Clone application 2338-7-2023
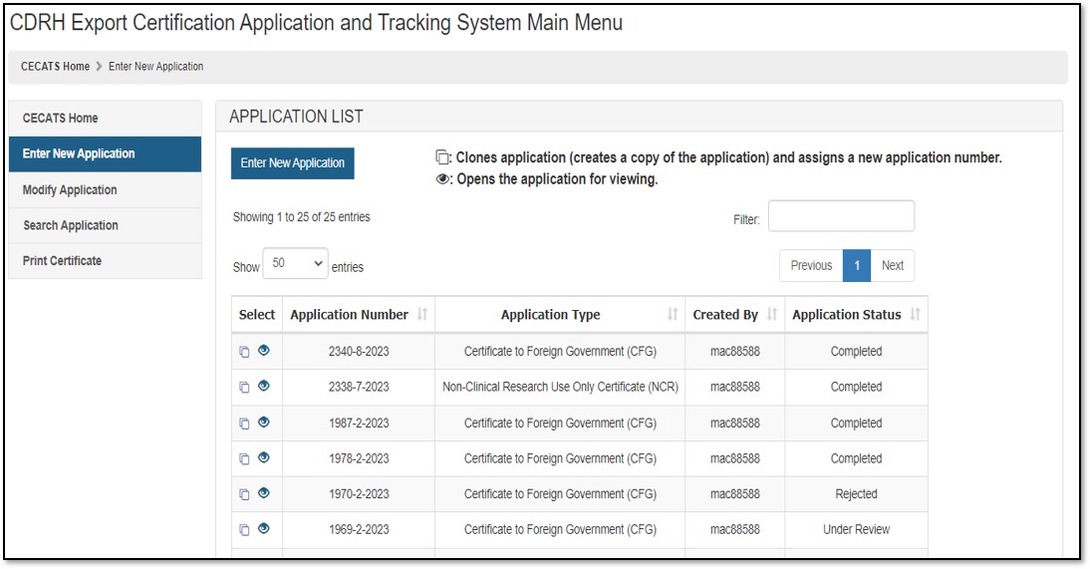1090x569 pixels. click(245, 388)
